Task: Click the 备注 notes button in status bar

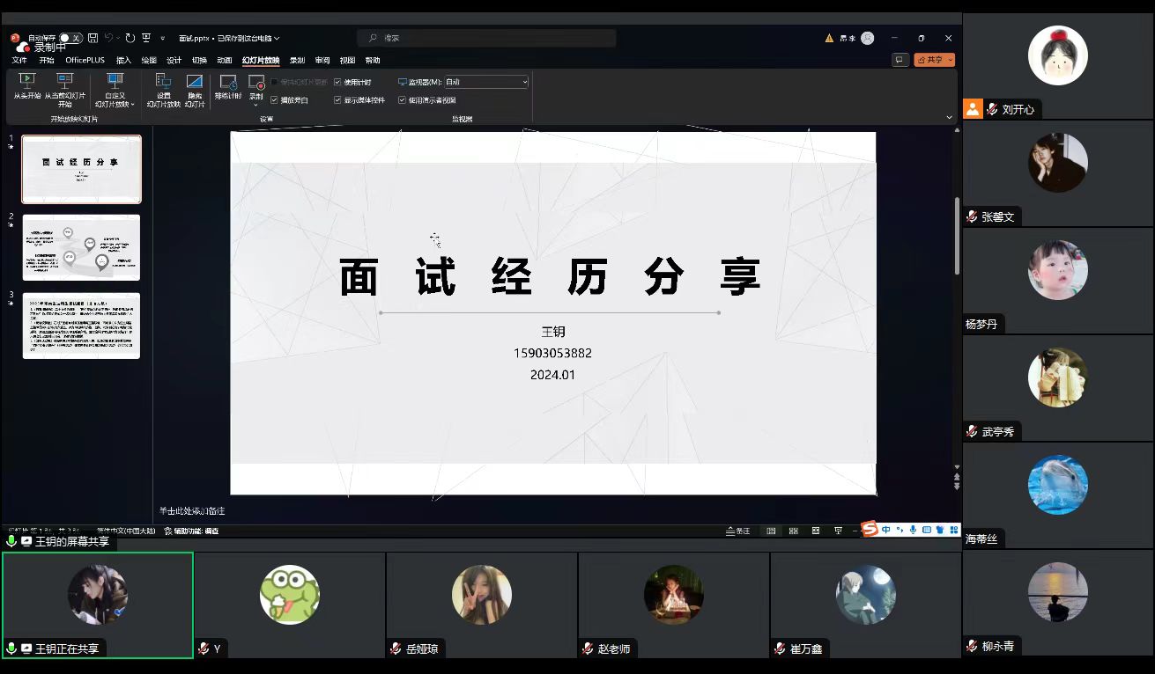Action: tap(738, 531)
